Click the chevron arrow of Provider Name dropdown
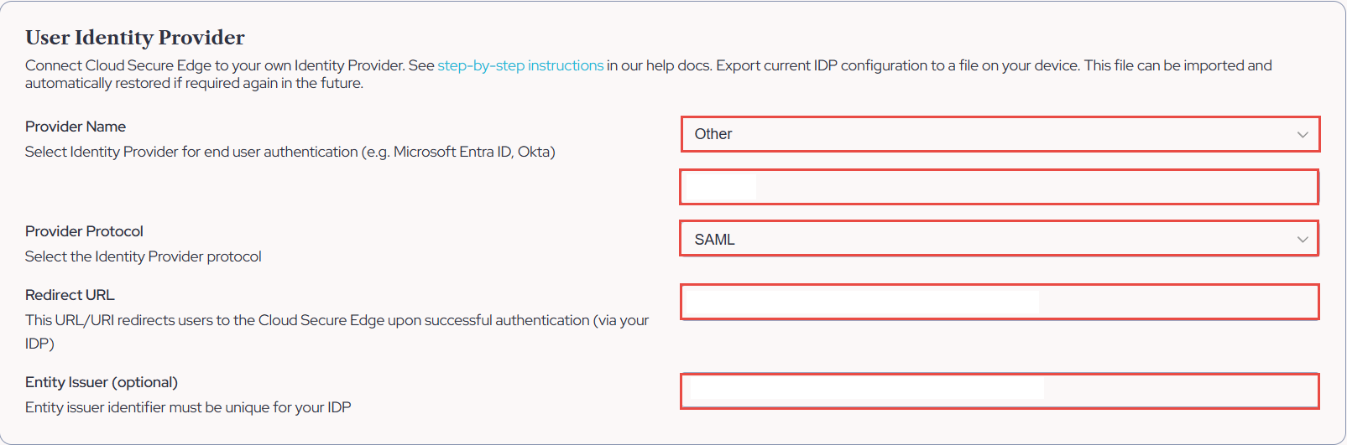The width and height of the screenshot is (1347, 445). (x=1303, y=135)
